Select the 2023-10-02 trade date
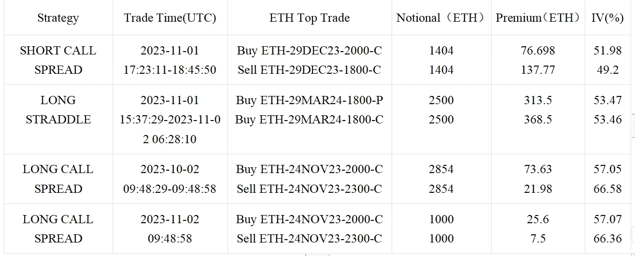The width and height of the screenshot is (635, 256). pos(170,169)
